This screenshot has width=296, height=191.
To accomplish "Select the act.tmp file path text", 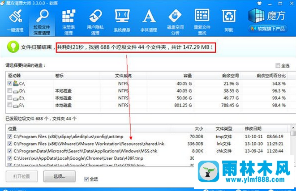I will tap(69, 136).
